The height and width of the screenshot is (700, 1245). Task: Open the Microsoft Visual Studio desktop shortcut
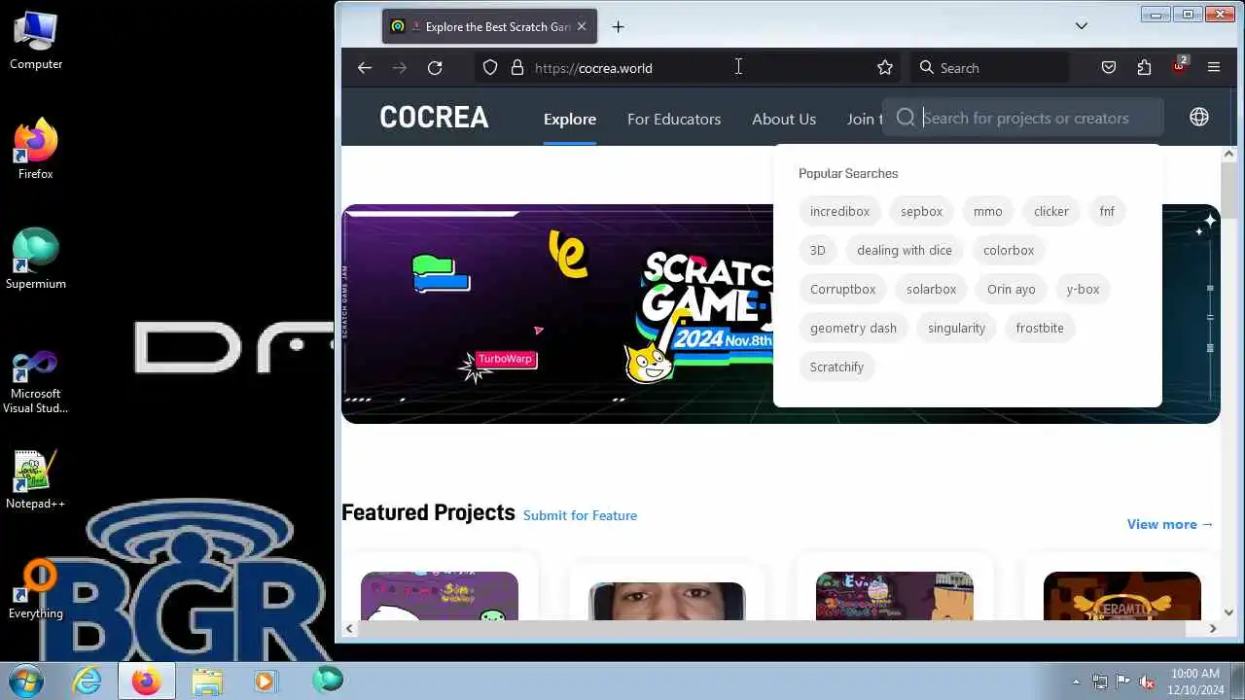(36, 382)
